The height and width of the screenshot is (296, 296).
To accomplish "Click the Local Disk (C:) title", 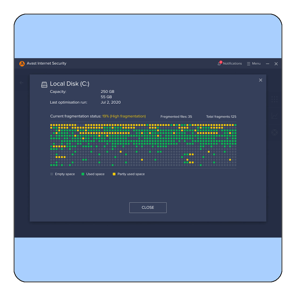I will click(70, 84).
